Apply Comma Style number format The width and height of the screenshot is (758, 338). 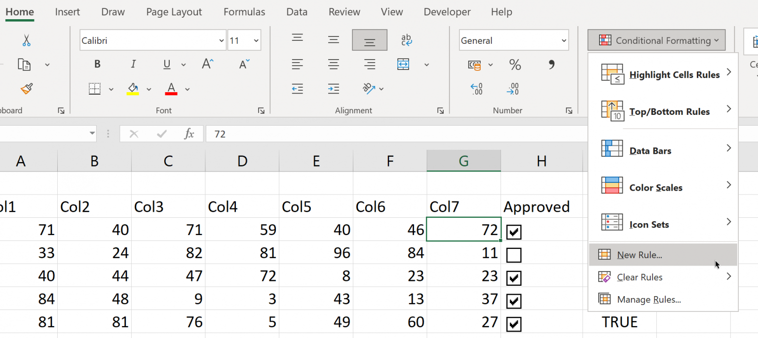[552, 65]
